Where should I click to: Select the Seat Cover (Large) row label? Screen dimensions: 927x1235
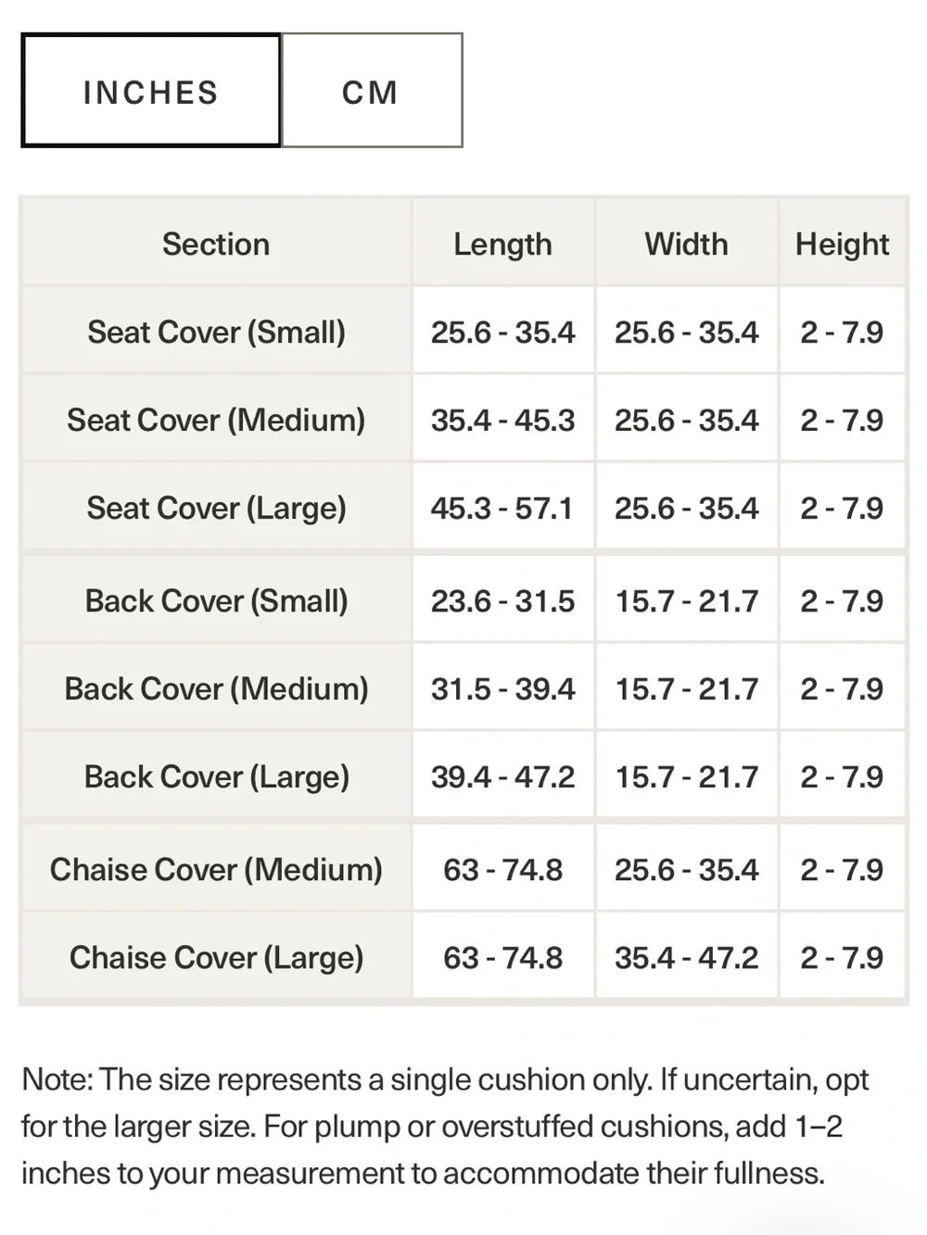click(x=216, y=508)
